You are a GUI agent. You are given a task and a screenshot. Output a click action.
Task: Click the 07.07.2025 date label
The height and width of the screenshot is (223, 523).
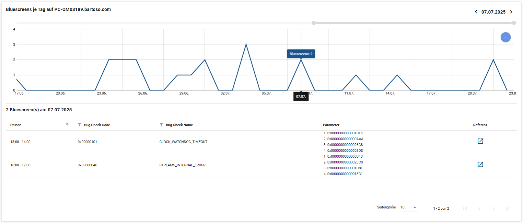coord(493,12)
